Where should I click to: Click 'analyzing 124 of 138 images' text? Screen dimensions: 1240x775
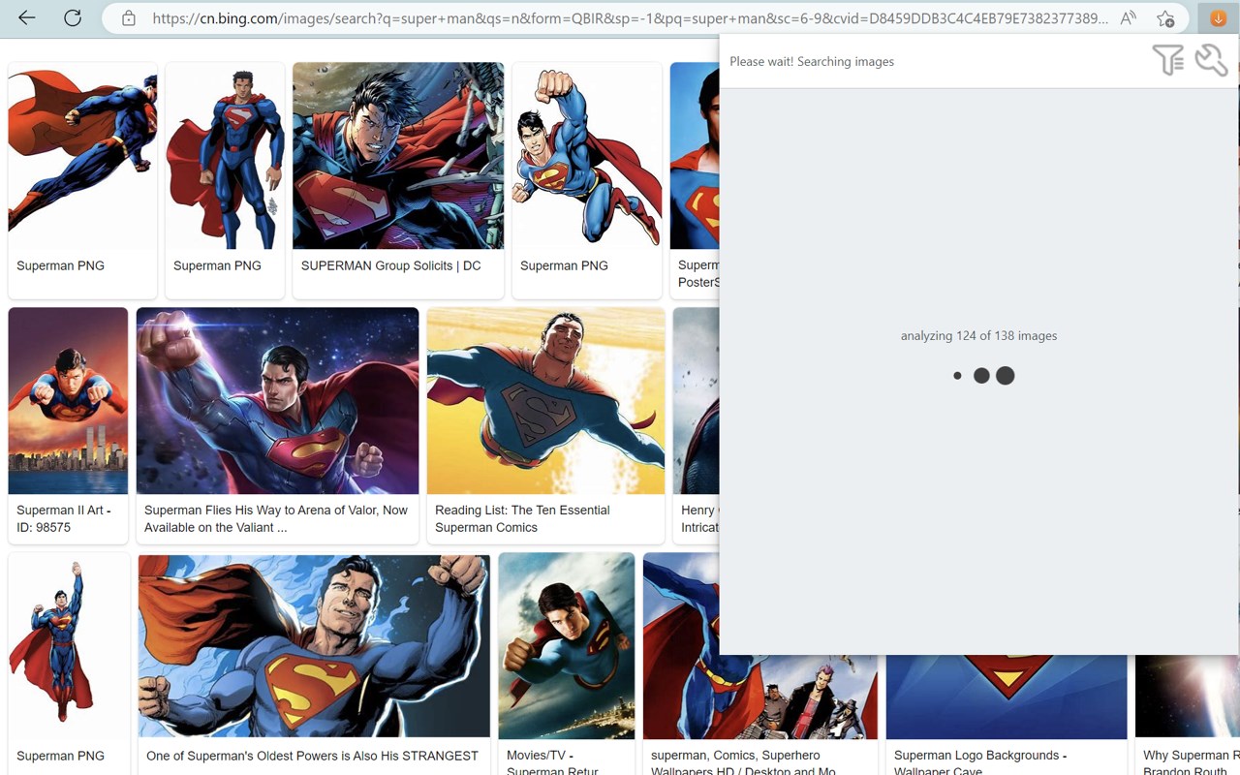[x=978, y=335]
